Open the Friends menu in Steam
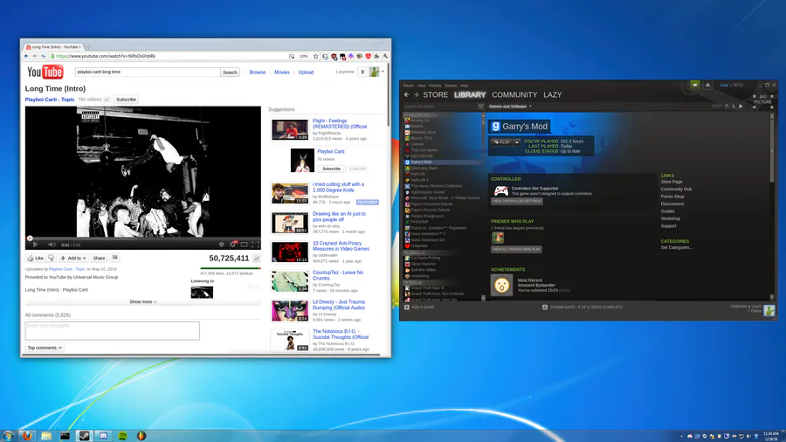This screenshot has width=786, height=442. pos(435,86)
